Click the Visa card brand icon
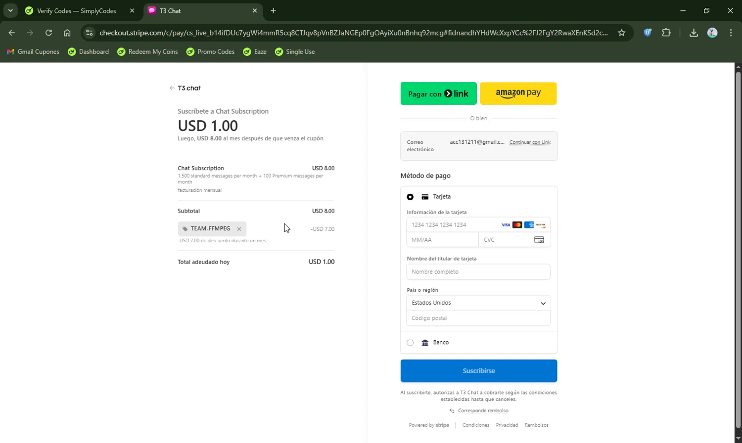Viewport: 742px width, 443px height. (506, 224)
